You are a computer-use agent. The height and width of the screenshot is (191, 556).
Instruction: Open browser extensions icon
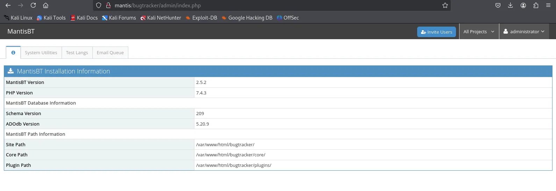pos(536,5)
